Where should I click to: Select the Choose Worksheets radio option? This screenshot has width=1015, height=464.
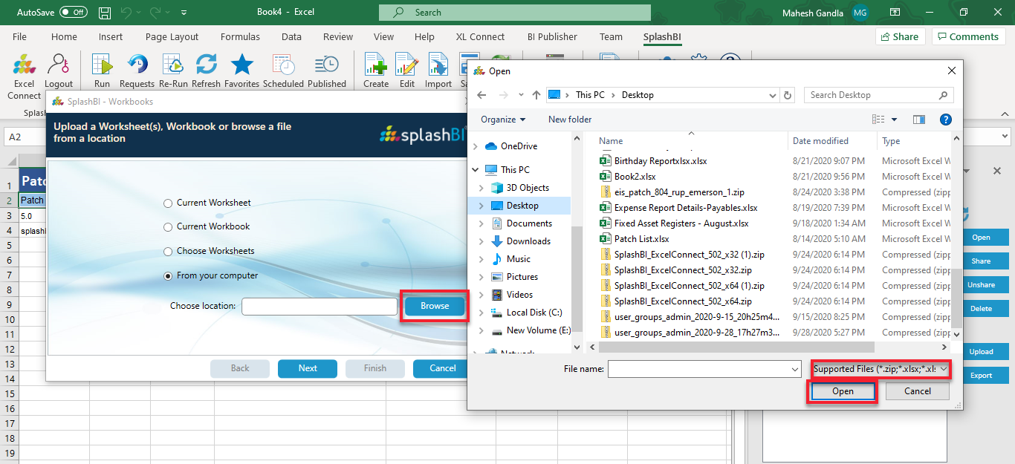169,251
